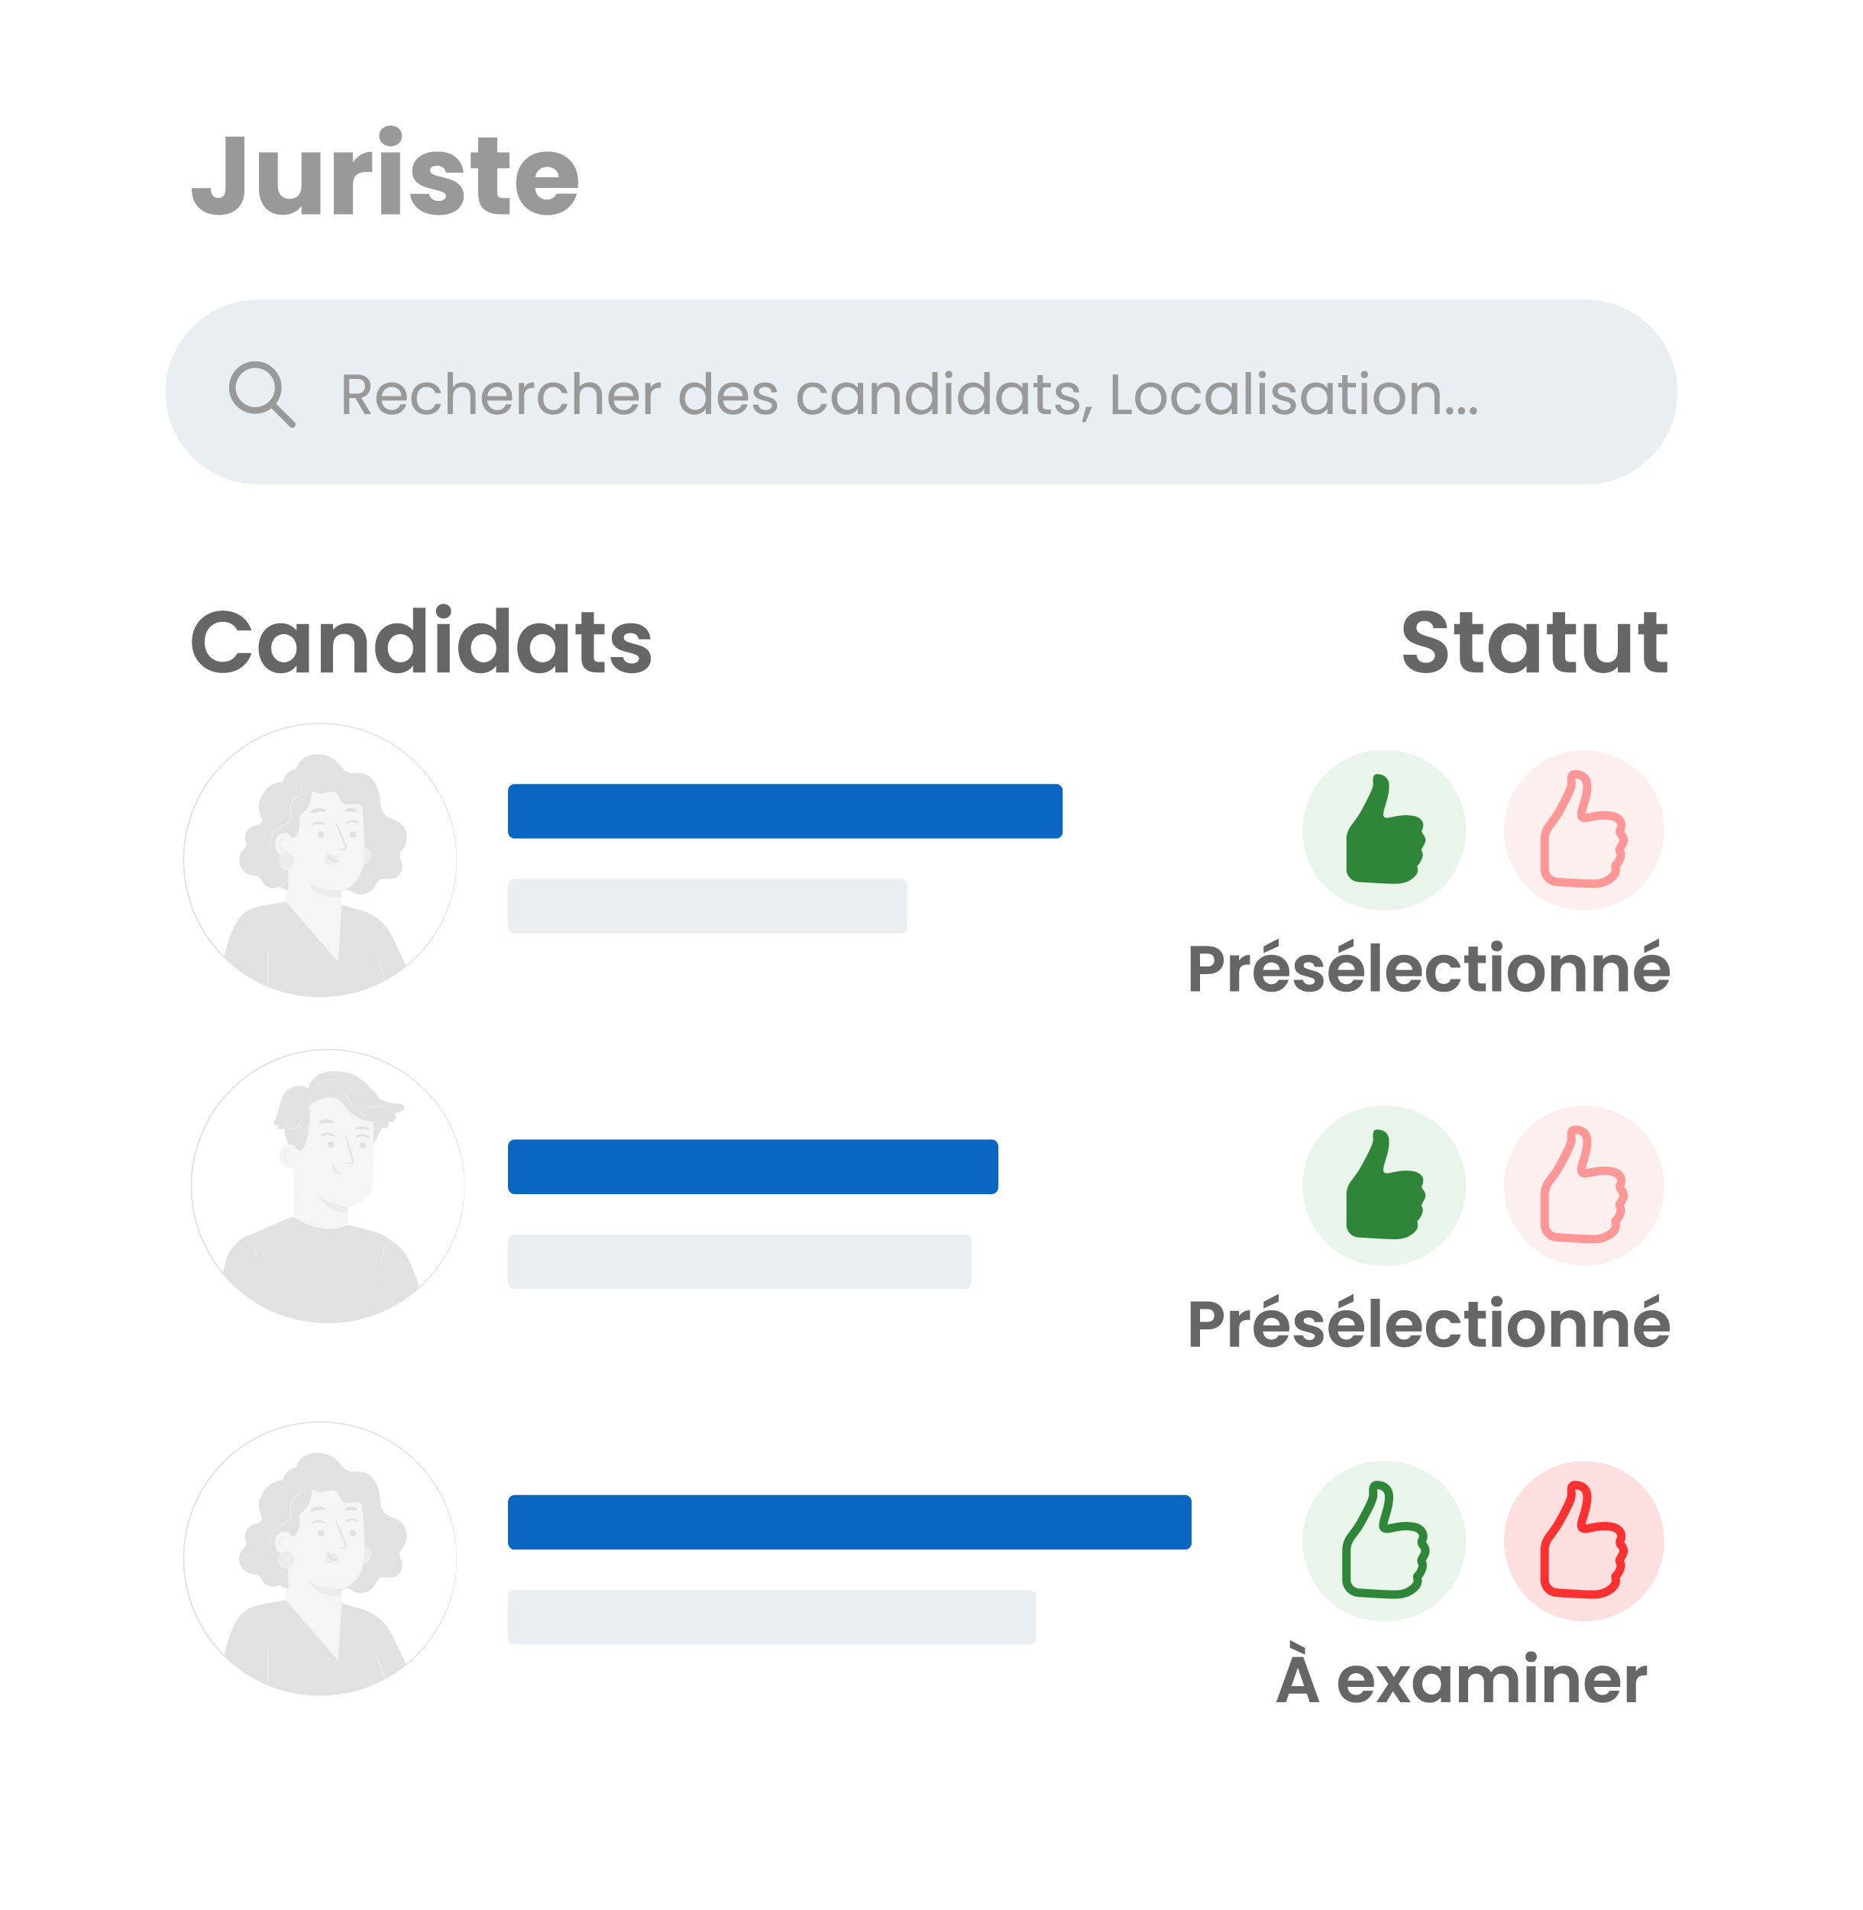Click second candidate's Présélectionné status label

click(1428, 1324)
